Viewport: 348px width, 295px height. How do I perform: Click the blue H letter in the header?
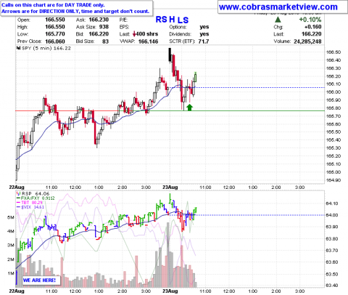[x=172, y=19]
